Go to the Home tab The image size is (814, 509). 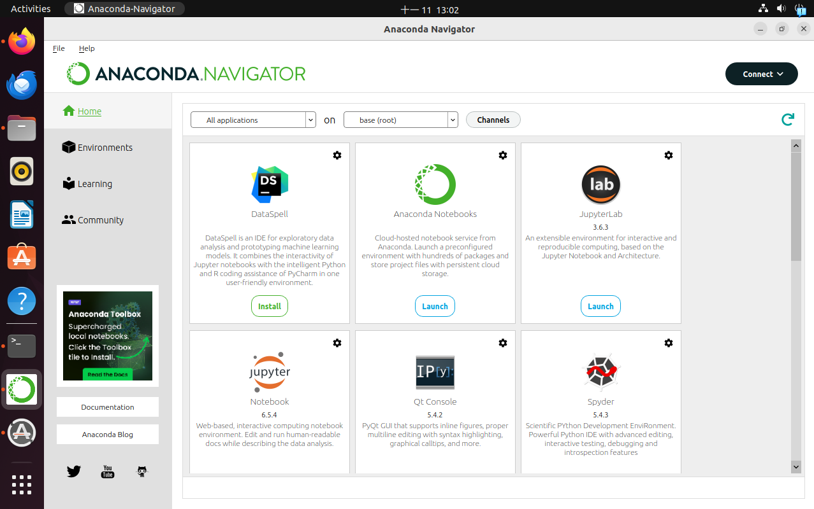pyautogui.click(x=108, y=111)
